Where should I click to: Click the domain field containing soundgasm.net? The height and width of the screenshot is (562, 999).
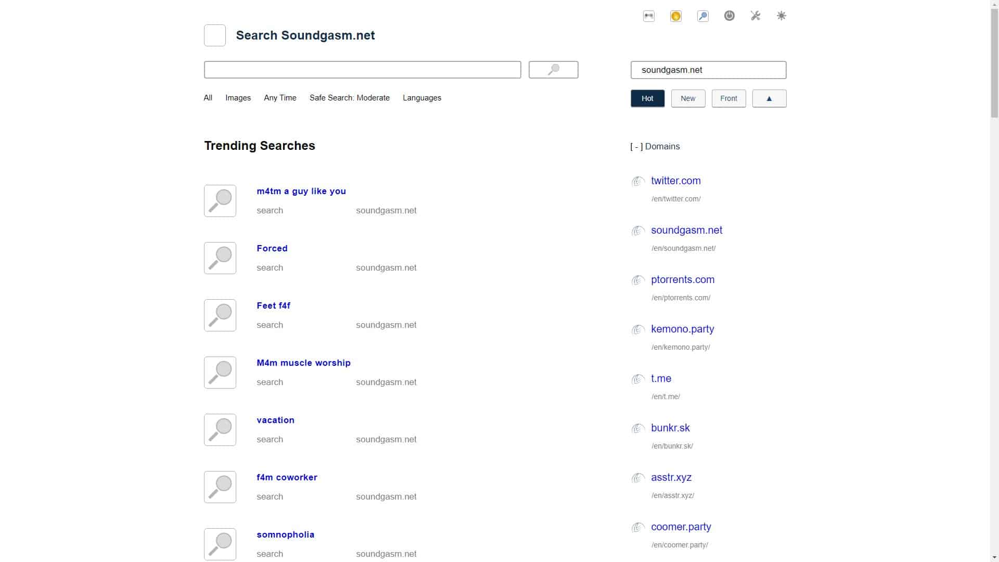pyautogui.click(x=708, y=70)
